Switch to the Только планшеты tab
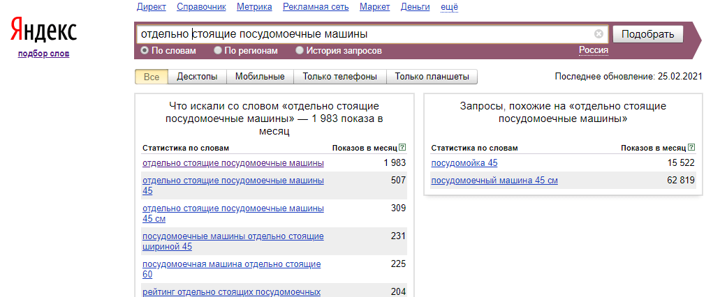The width and height of the screenshot is (727, 297). 432,77
